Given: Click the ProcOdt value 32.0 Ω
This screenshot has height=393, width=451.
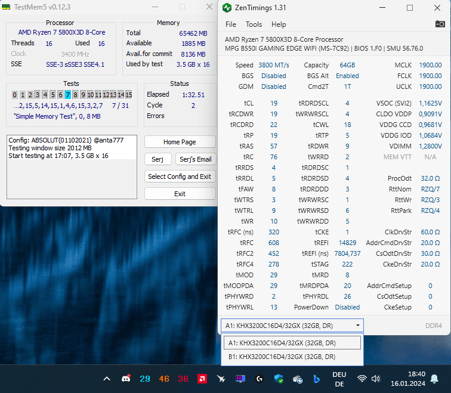Looking at the screenshot, I should coord(430,178).
